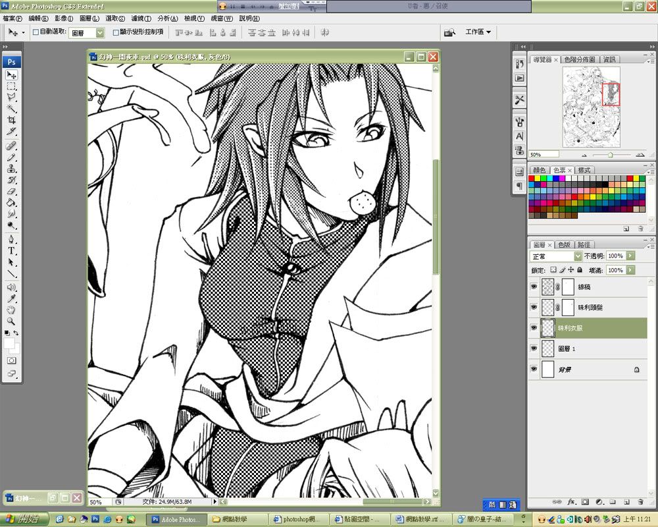Select the Smudge tool
The image size is (658, 527).
11,214
